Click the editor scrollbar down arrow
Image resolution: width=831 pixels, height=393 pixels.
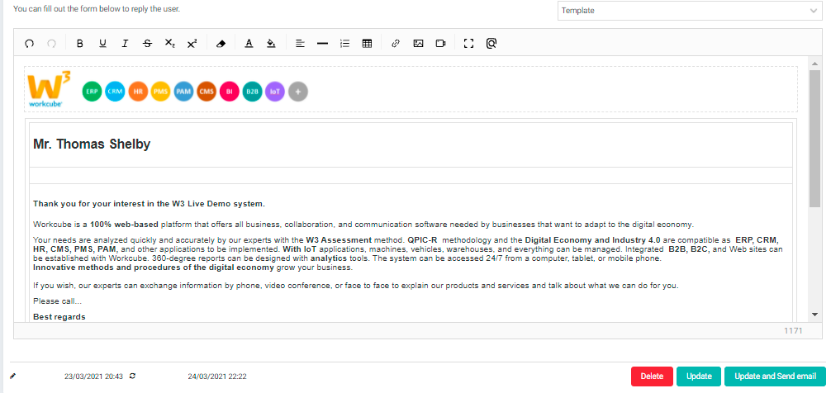click(x=814, y=315)
